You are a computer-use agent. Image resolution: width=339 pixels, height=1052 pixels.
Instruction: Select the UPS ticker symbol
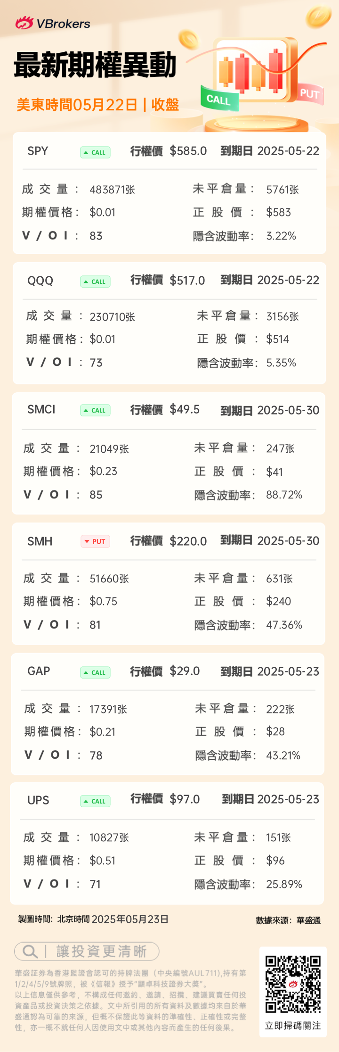[38, 800]
